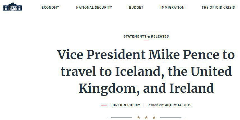This screenshot has width=240, height=120.
Task: Click the left star in the divider
Action: [x=139, y=117]
